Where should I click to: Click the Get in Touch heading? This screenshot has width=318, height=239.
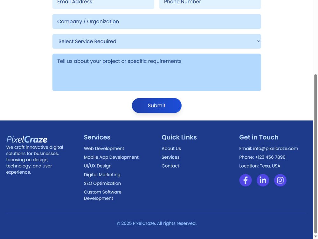pos(259,137)
